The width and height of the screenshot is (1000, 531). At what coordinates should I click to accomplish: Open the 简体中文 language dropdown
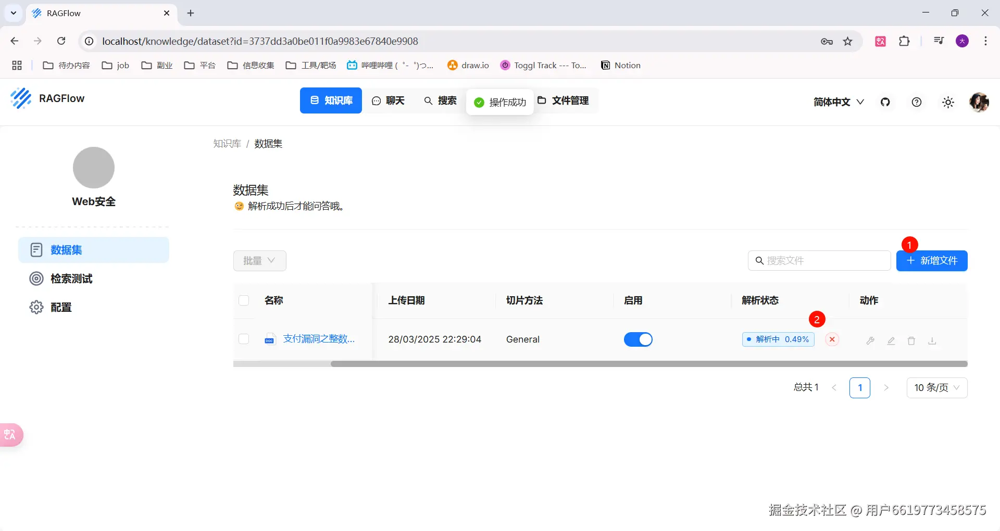pos(839,102)
